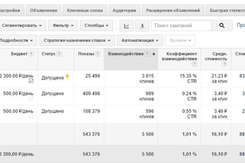Screen dimensions: 245x163
Task: Click the magnifier search button
Action: 222,25
